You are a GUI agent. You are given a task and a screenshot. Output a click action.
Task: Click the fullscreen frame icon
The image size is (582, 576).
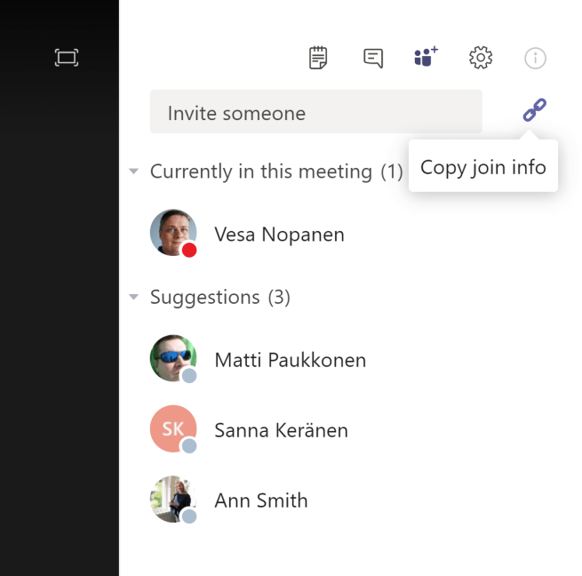(x=67, y=59)
